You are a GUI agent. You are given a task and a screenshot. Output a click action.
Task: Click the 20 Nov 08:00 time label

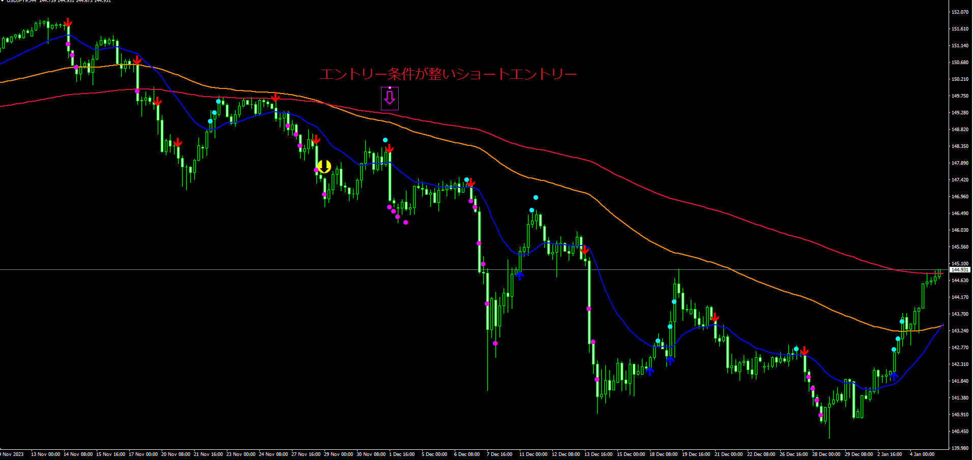click(x=175, y=454)
